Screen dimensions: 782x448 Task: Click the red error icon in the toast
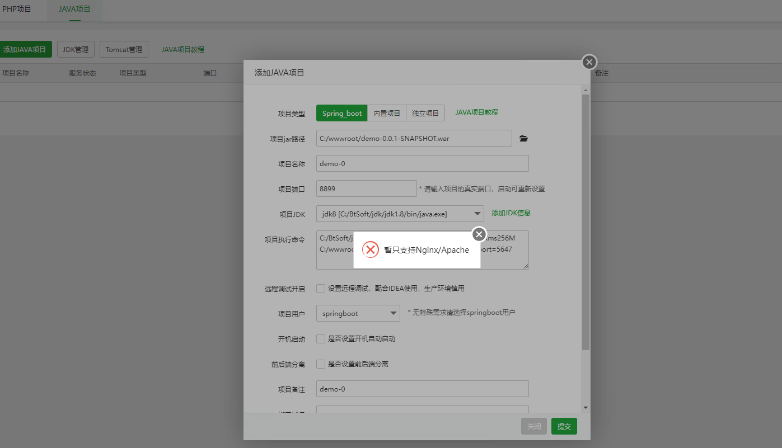[371, 249]
